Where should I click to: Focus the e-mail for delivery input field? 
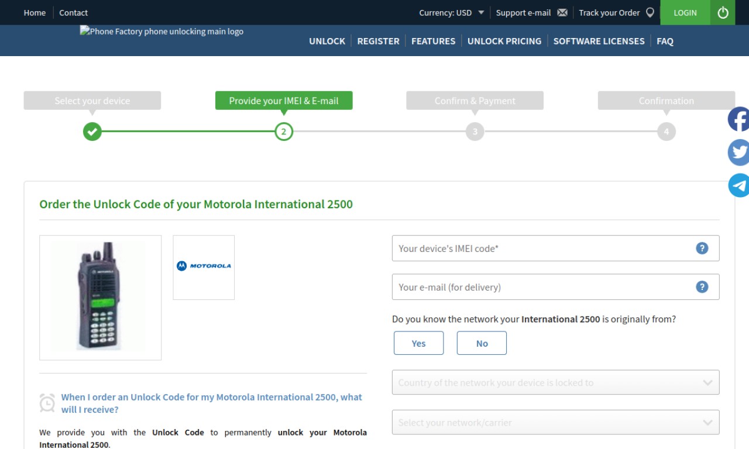tap(555, 286)
